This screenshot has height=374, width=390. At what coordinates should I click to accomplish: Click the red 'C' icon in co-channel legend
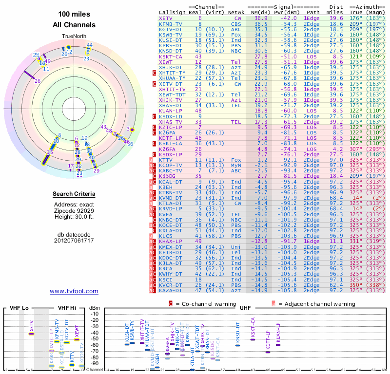(171, 304)
